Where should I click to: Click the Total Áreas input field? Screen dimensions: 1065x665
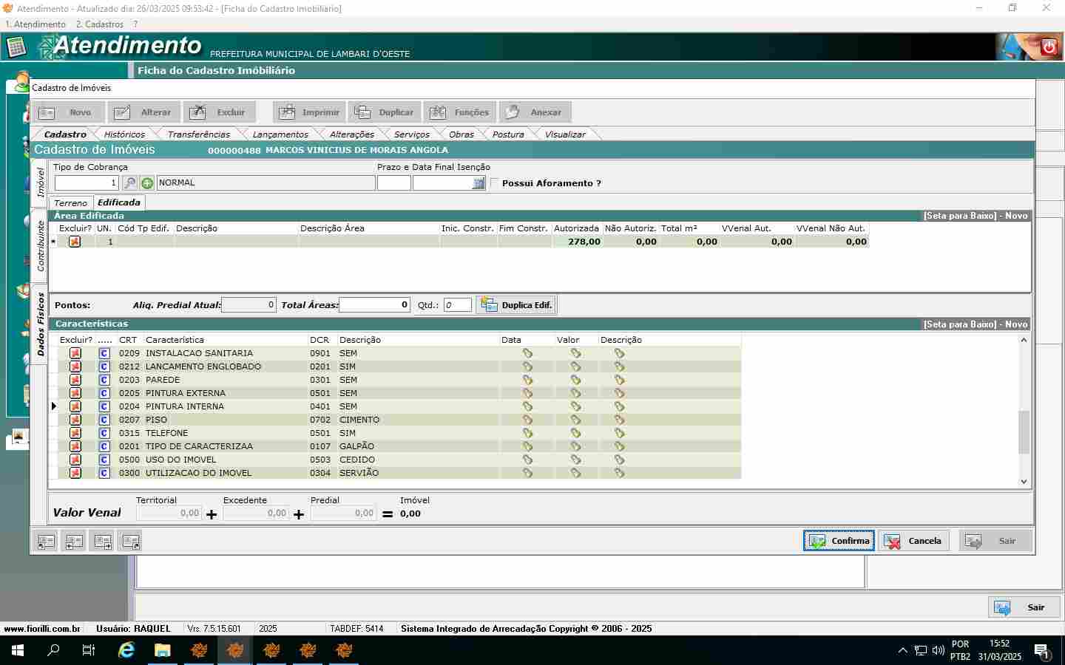point(374,305)
